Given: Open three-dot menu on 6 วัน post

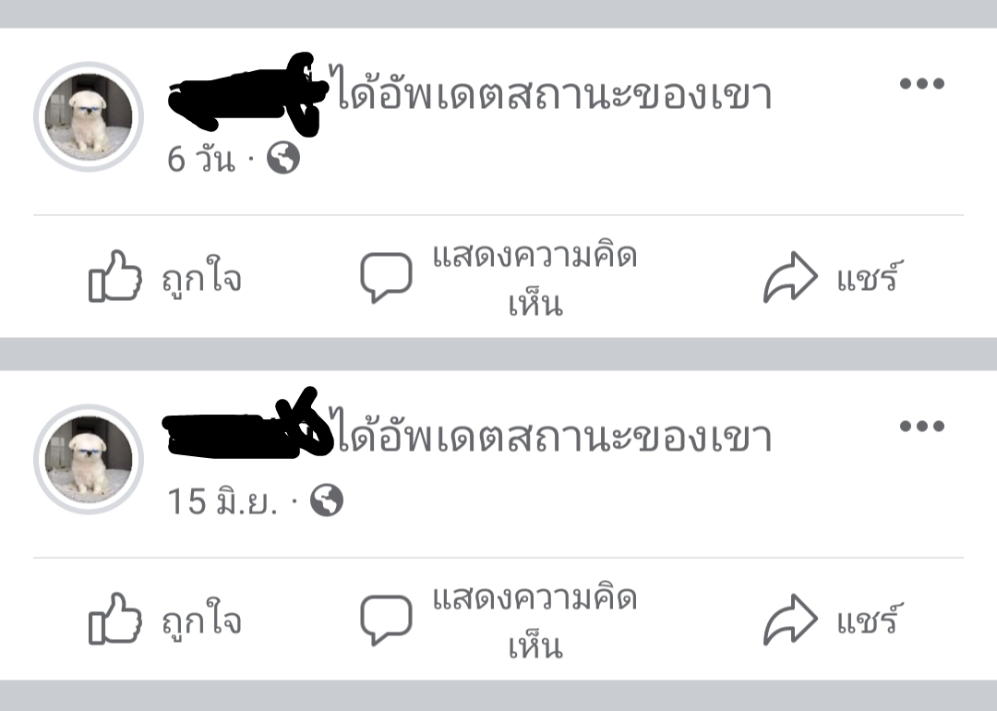Looking at the screenshot, I should 922,83.
